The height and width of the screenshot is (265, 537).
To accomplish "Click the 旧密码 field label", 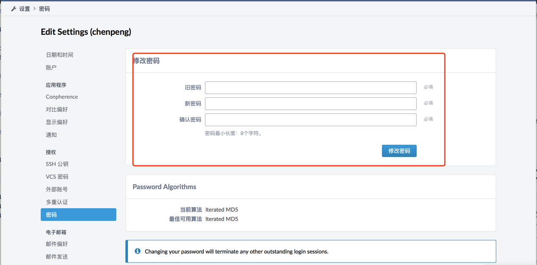I will [x=193, y=88].
